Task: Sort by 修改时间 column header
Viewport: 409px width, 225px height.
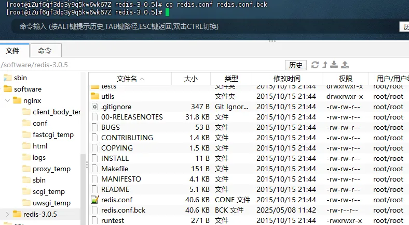Action: point(287,79)
